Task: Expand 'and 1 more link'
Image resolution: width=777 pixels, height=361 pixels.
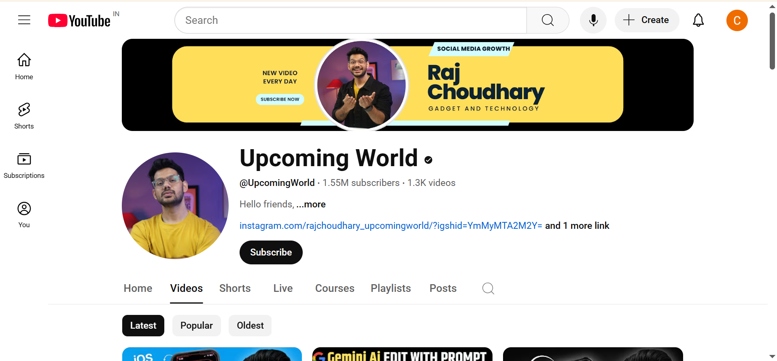Action: [577, 226]
